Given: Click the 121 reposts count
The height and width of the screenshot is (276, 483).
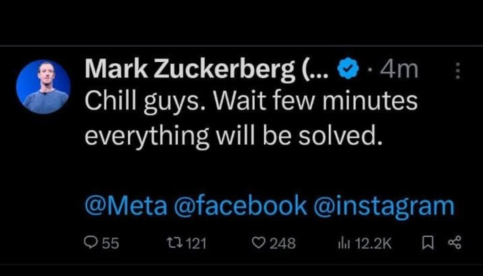Looking at the screenshot, I should click(x=195, y=243).
